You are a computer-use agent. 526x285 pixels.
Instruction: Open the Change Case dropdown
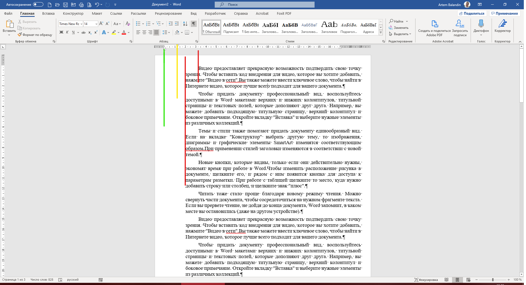(117, 24)
